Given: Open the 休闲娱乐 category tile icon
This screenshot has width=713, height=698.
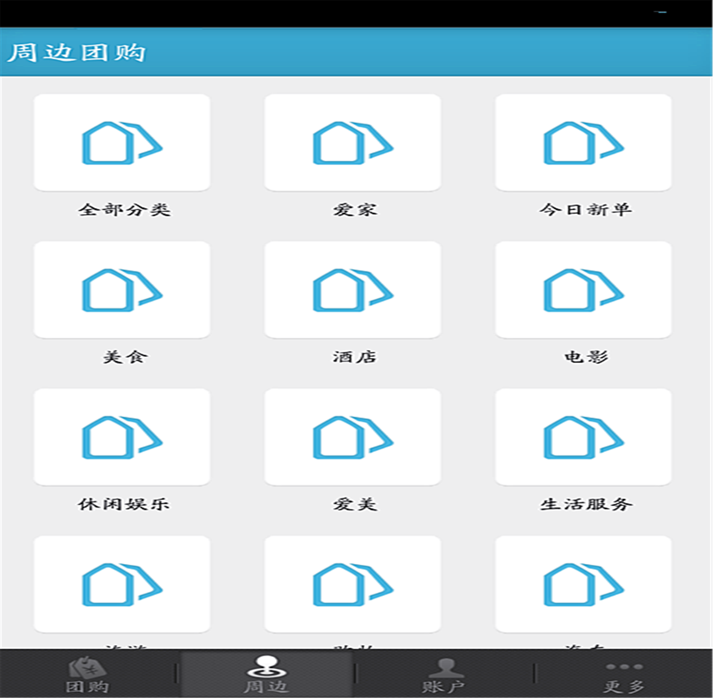Looking at the screenshot, I should click(122, 437).
